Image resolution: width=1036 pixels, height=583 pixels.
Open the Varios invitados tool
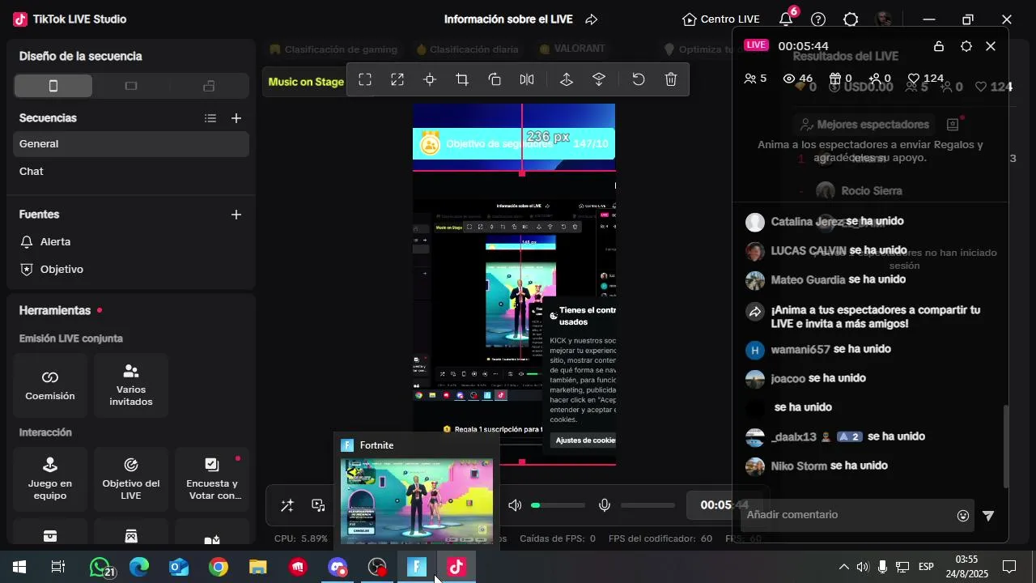click(131, 385)
